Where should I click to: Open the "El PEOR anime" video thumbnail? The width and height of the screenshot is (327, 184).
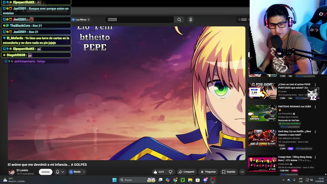pyautogui.click(x=262, y=91)
